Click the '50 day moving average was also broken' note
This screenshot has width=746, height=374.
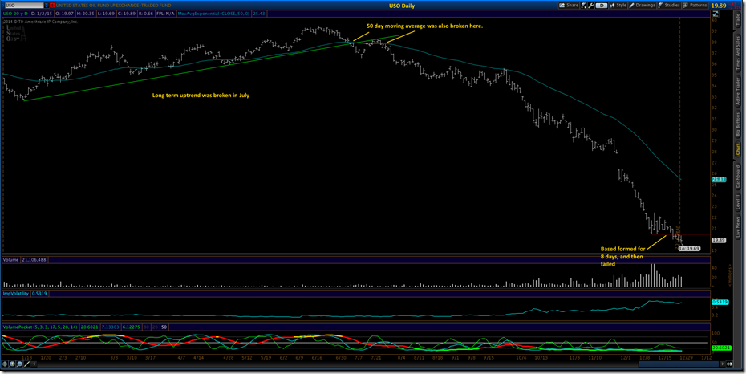(424, 26)
